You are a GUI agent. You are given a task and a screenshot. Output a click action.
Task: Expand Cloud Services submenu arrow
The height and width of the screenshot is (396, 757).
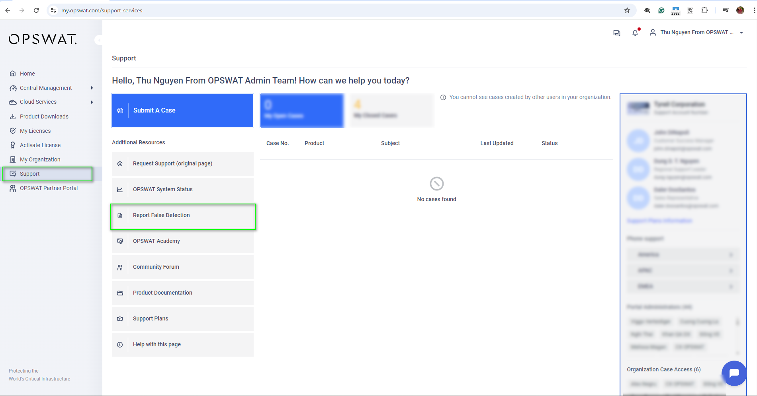92,102
